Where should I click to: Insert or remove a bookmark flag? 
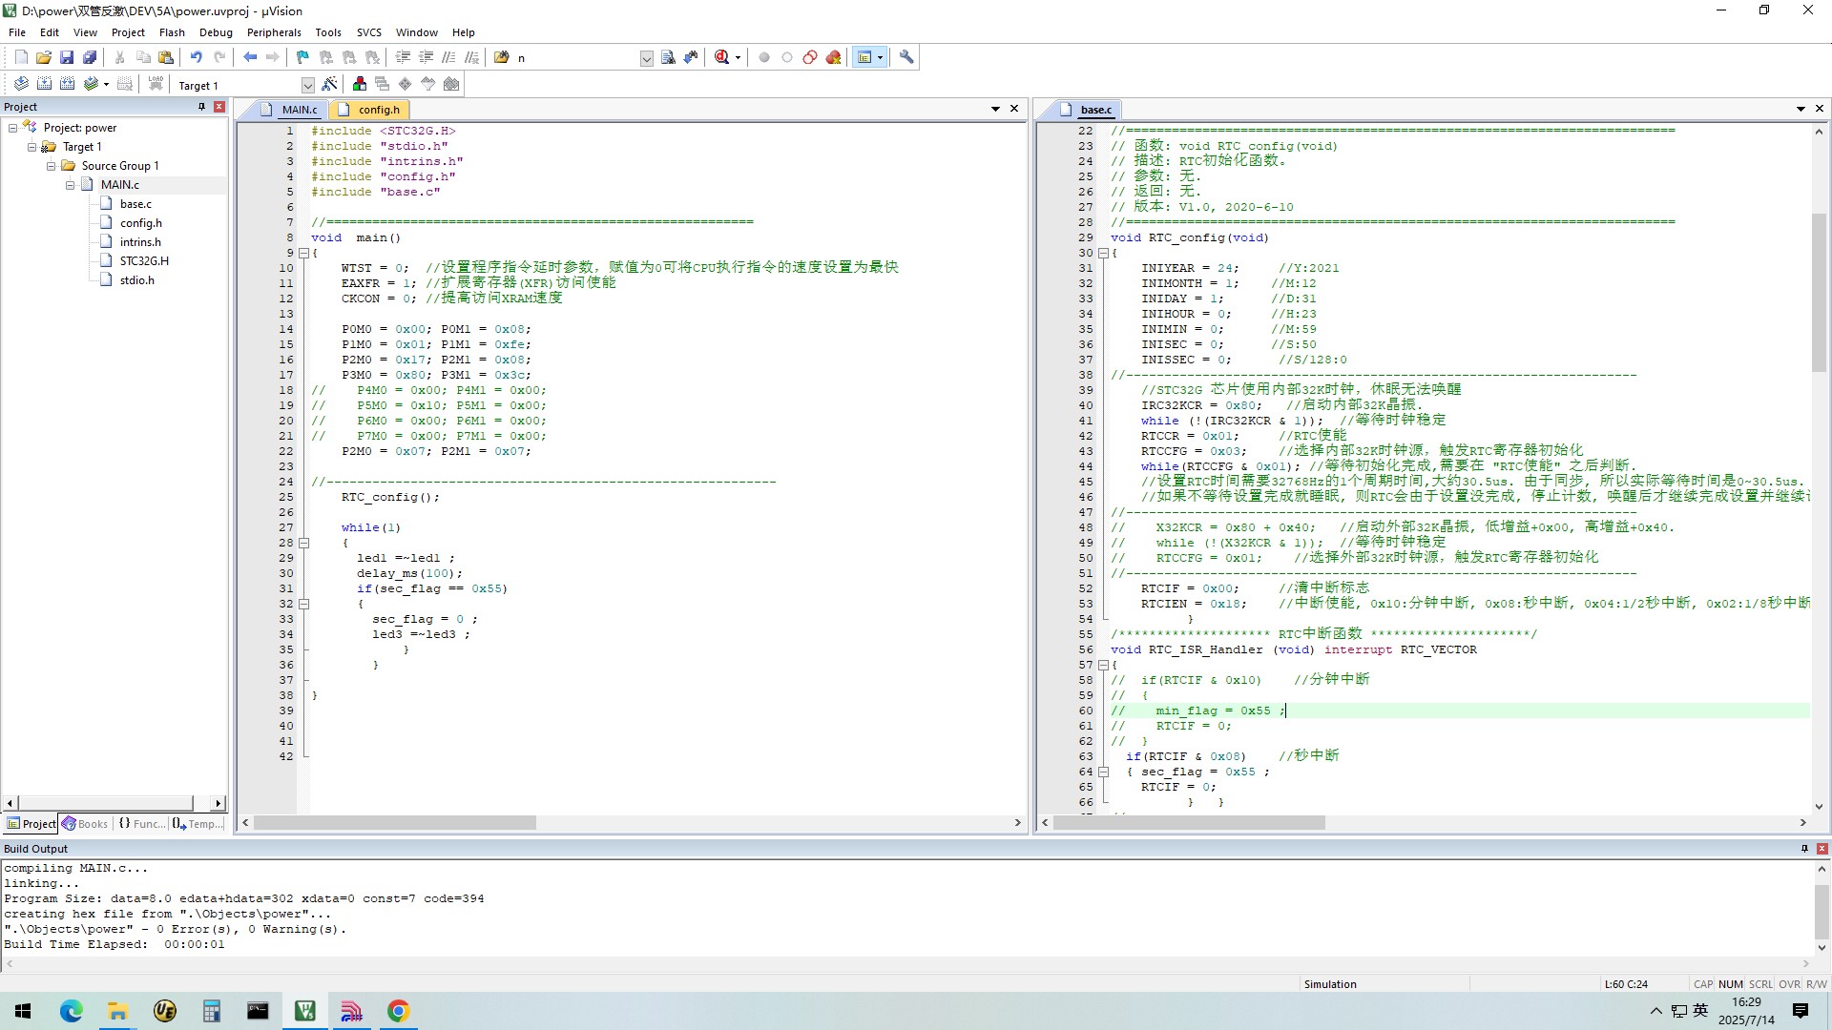click(302, 57)
